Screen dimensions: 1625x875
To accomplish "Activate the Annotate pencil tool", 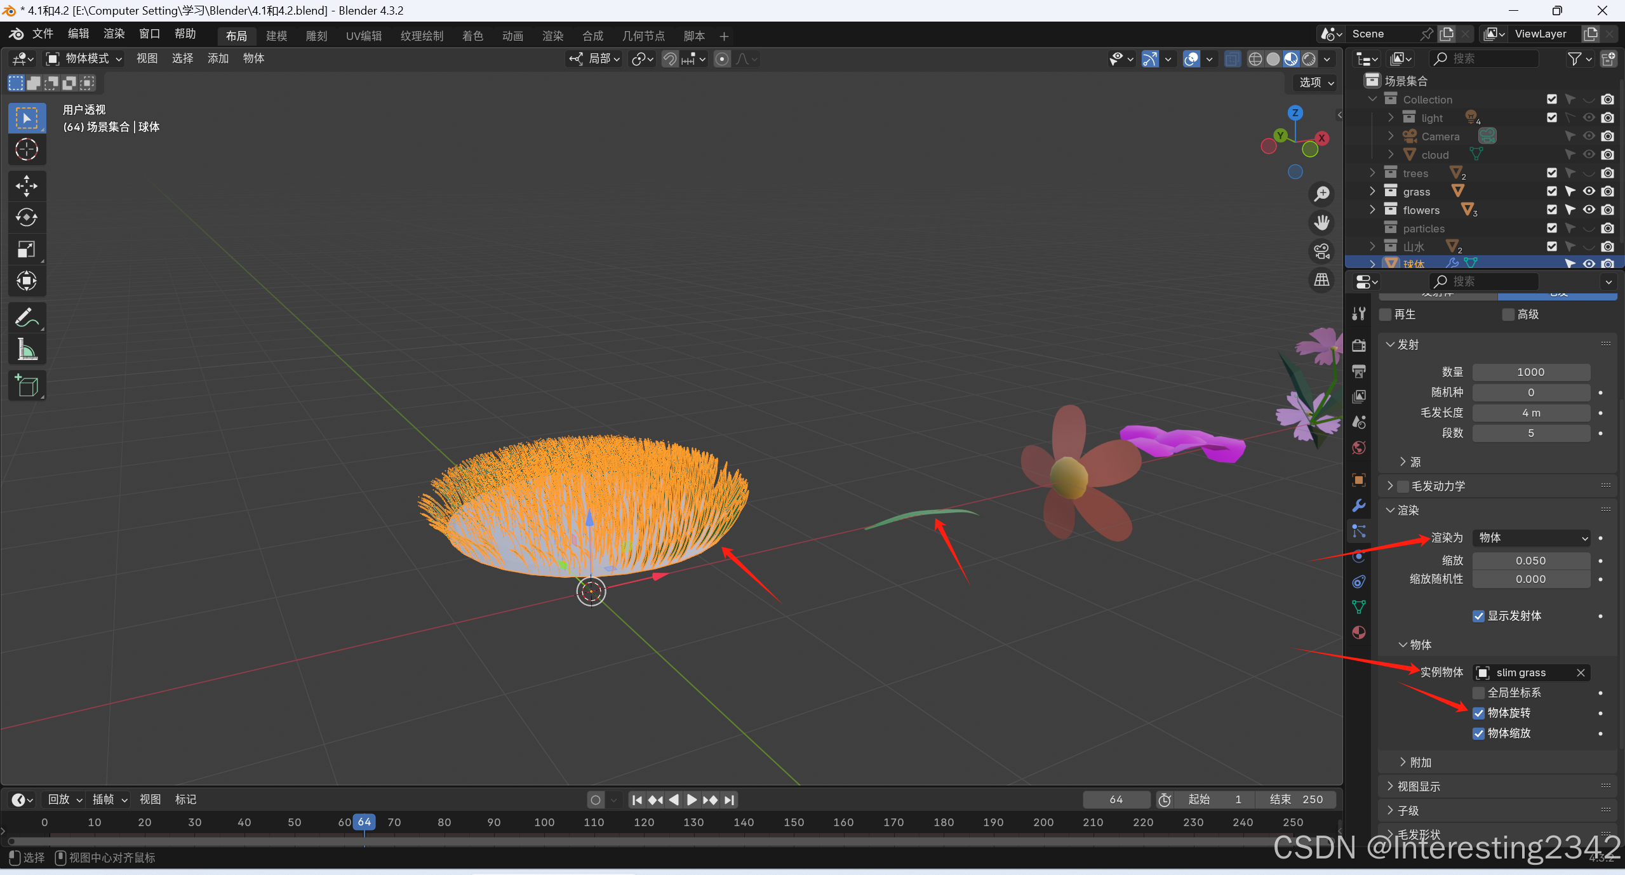I will coord(27,317).
